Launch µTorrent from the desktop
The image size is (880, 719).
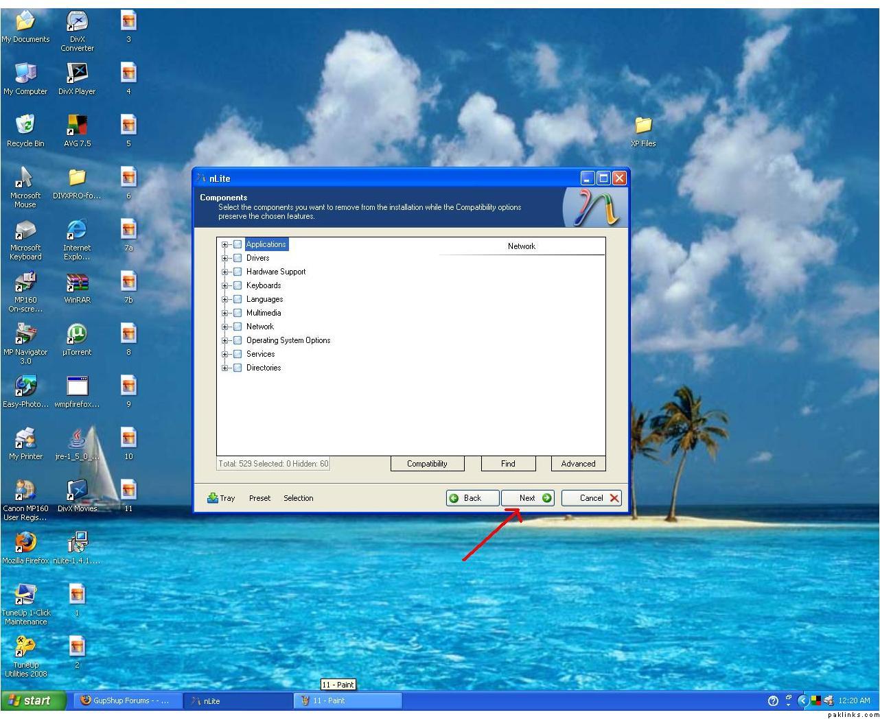77,334
